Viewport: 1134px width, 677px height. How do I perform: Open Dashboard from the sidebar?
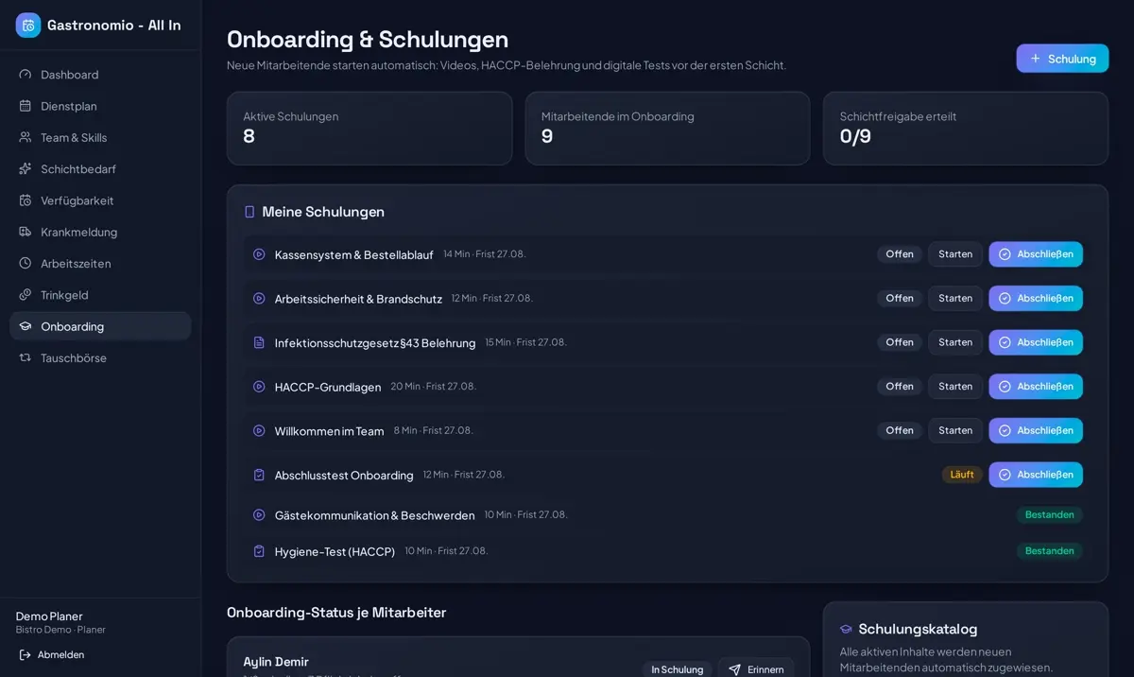coord(100,75)
